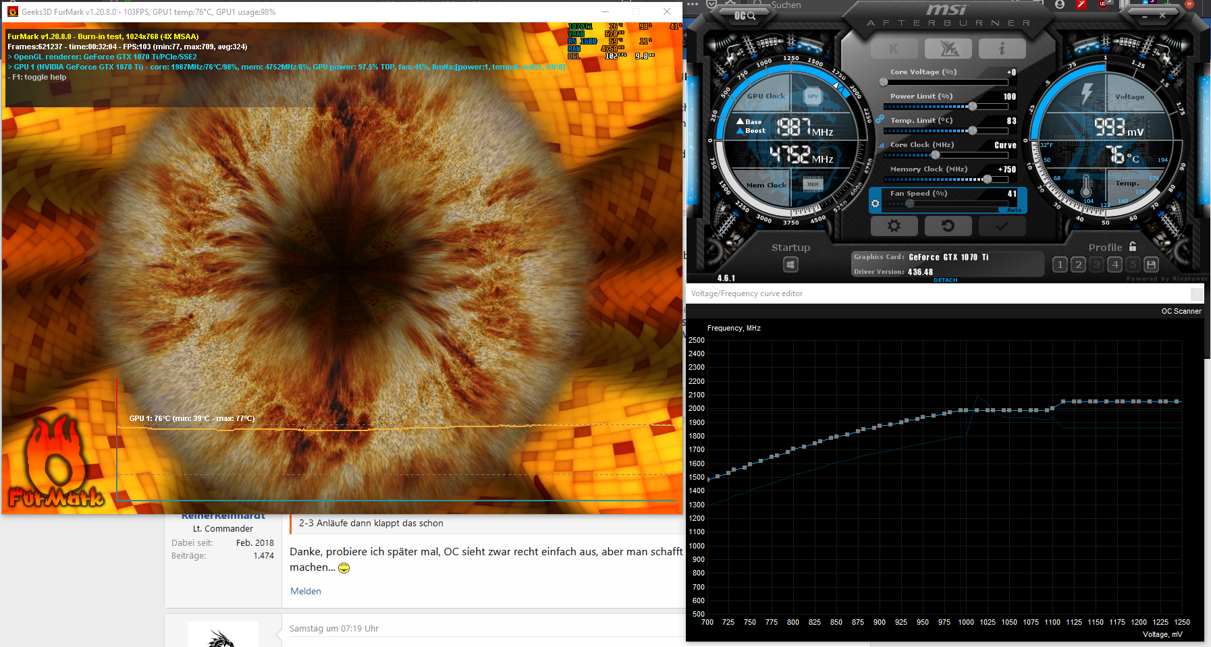Toggle the power/temp limit link icon

click(880, 119)
